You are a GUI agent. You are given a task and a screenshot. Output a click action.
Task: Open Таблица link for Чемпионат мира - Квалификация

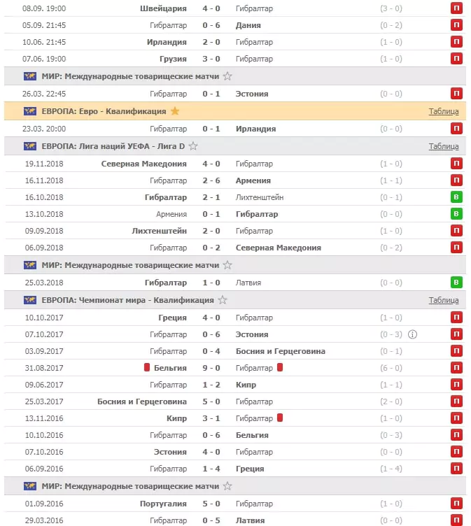[x=444, y=300]
